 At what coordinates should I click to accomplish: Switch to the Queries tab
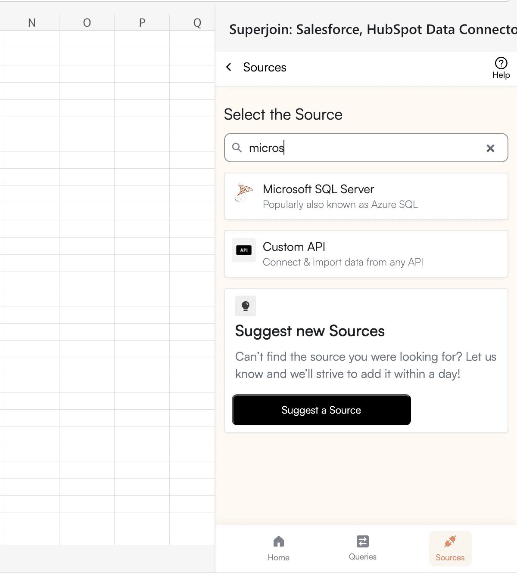pos(363,548)
